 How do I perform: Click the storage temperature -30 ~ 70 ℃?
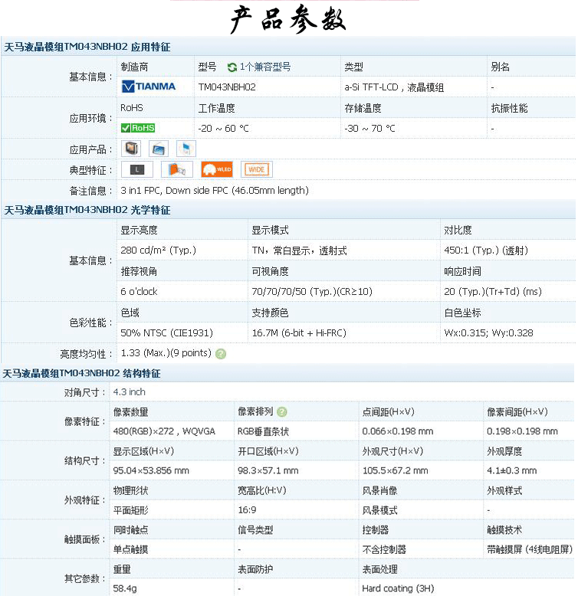(370, 129)
